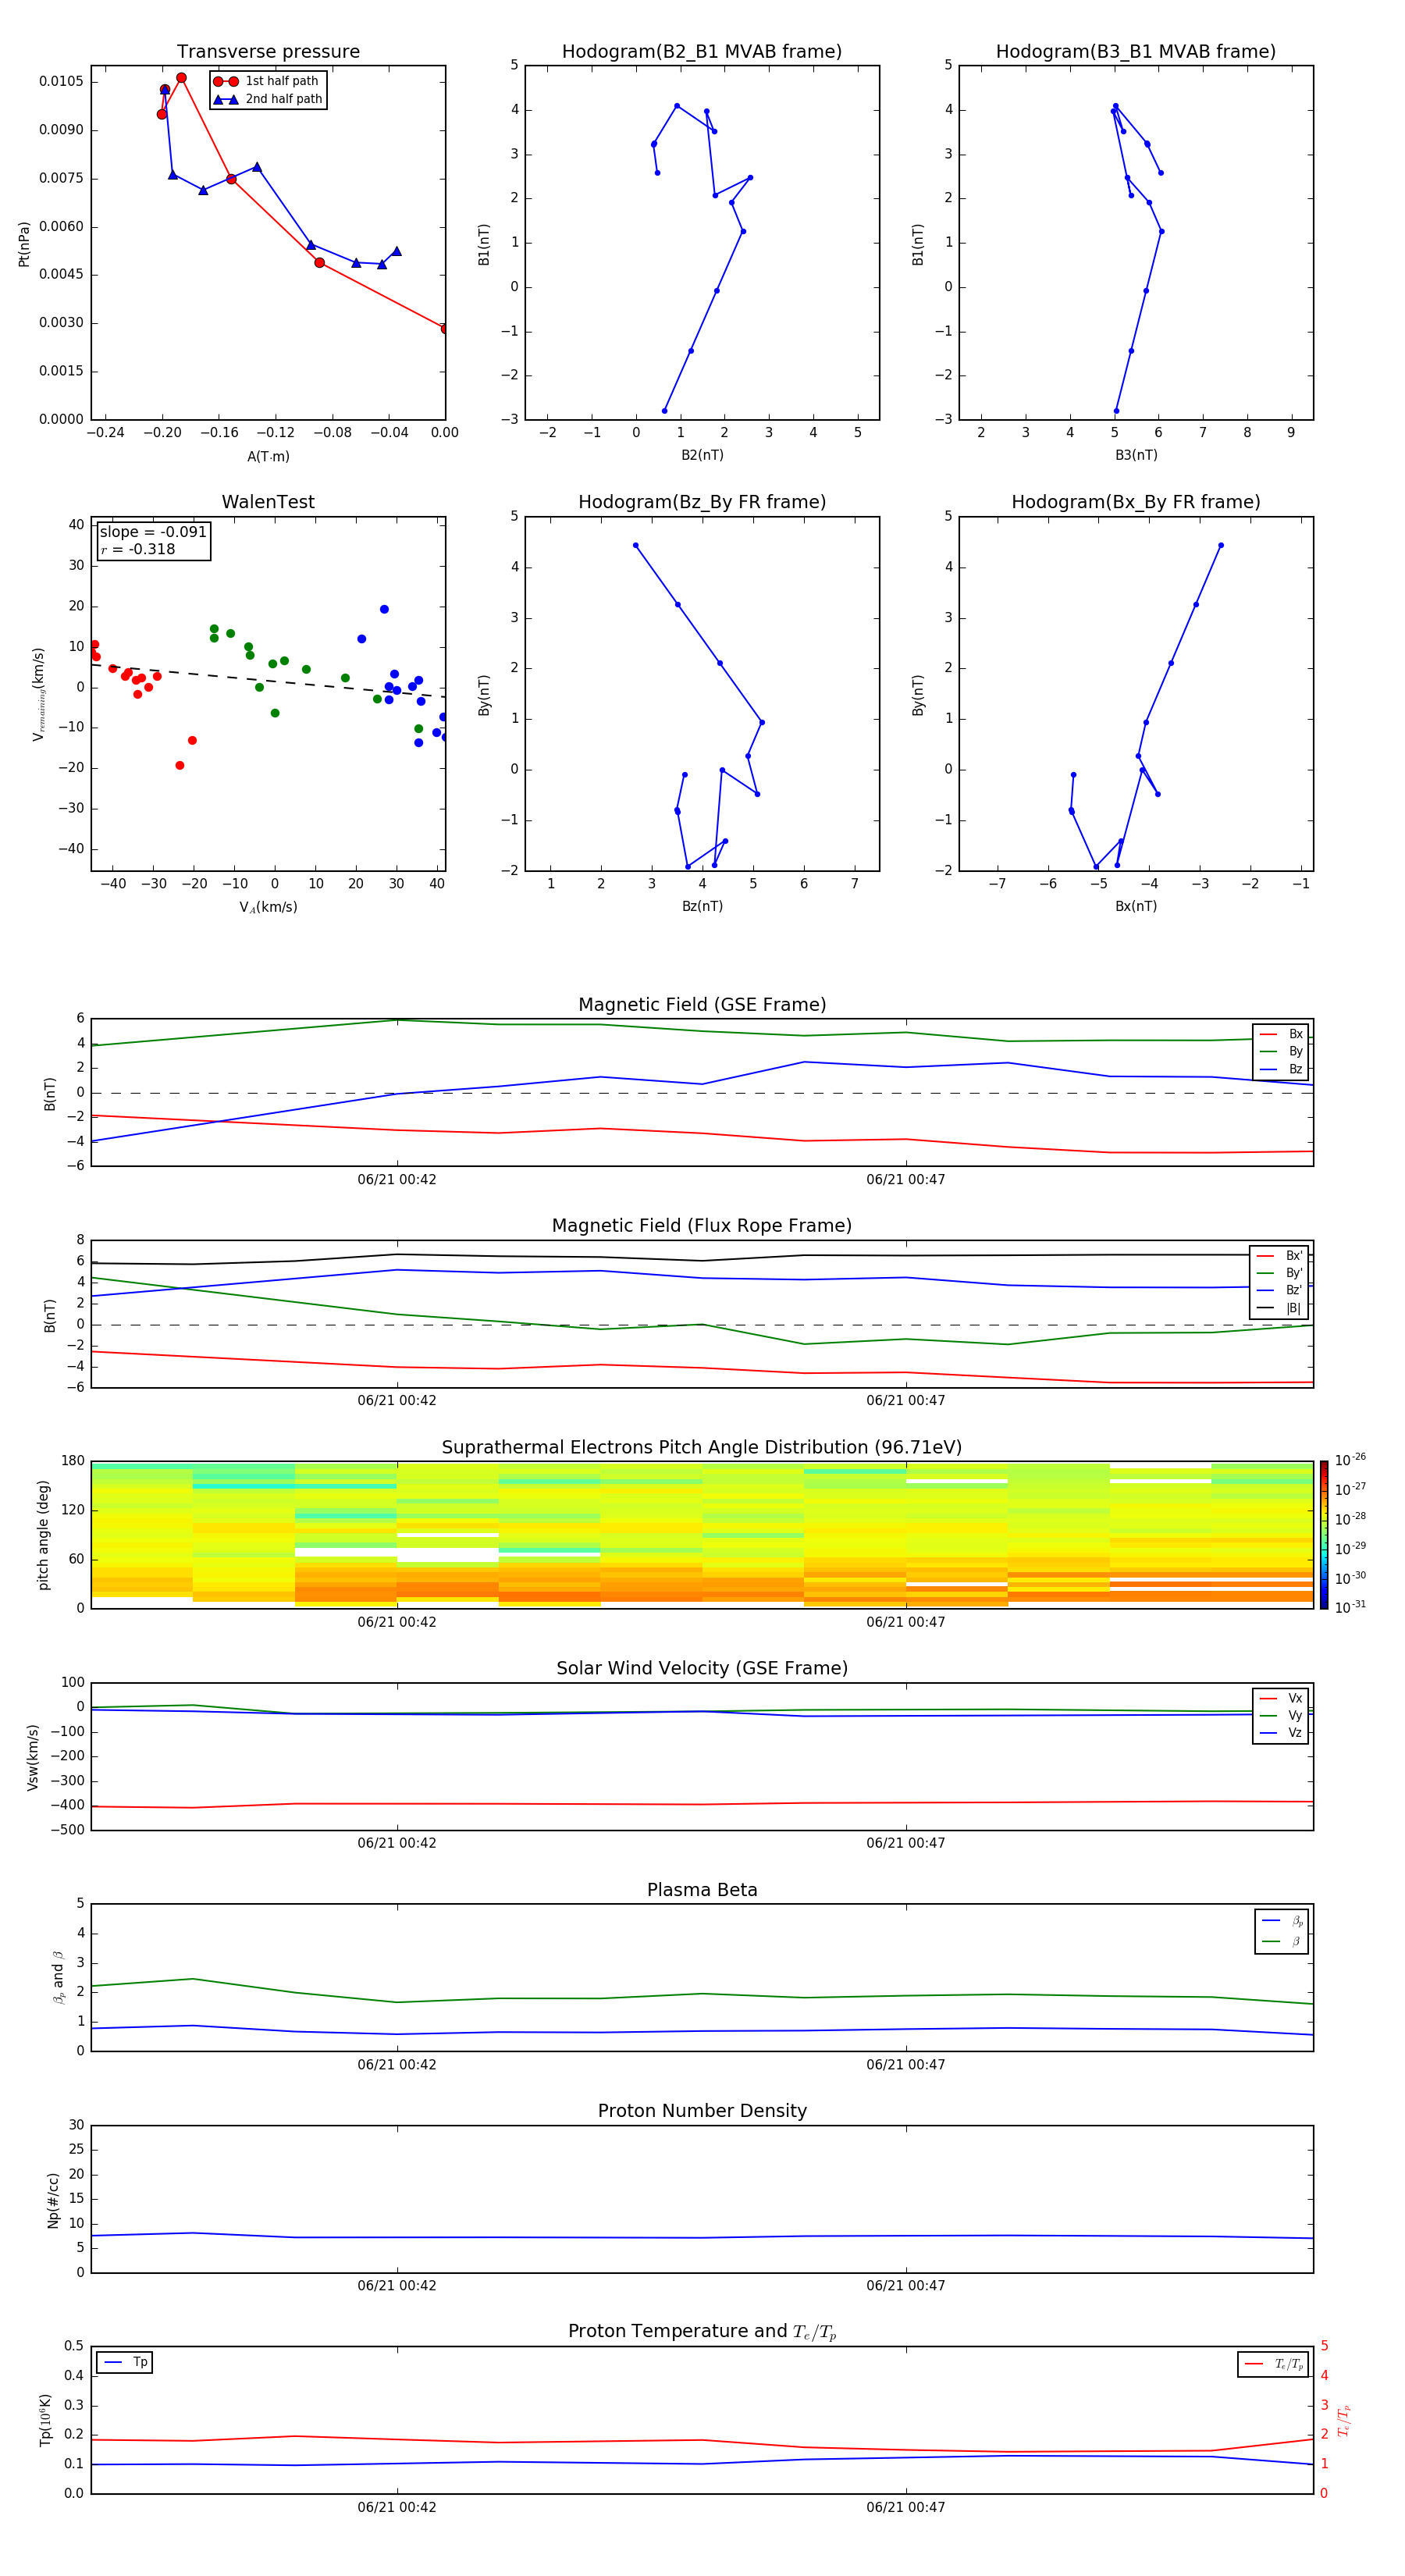Select the 'slope = -0.091' annotation
Viewport: 1405px width, 2576px height.
pos(153,532)
